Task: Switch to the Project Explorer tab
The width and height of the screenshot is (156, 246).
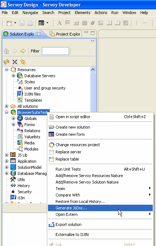Action: [x=65, y=34]
